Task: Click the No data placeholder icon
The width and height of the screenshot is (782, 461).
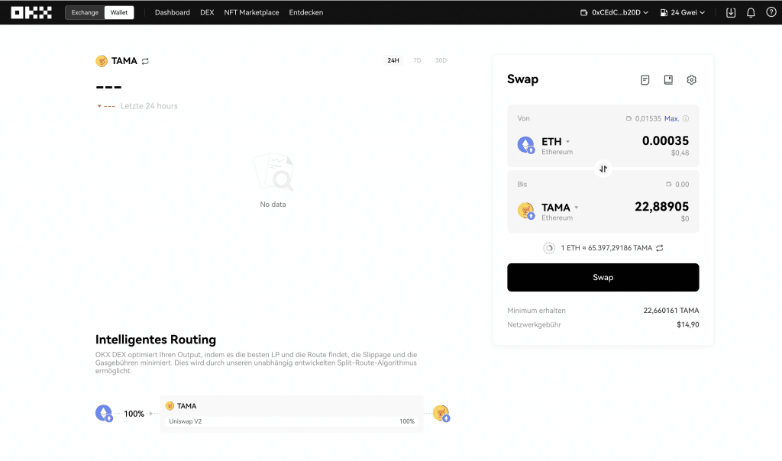Action: [x=273, y=172]
